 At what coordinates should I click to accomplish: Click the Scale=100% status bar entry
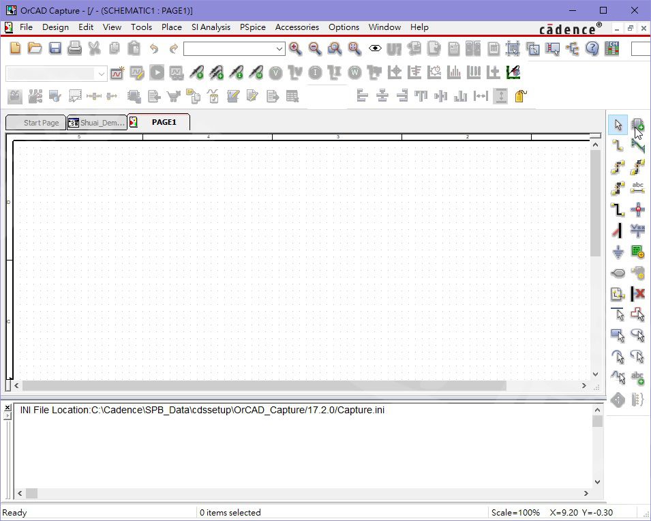[515, 512]
